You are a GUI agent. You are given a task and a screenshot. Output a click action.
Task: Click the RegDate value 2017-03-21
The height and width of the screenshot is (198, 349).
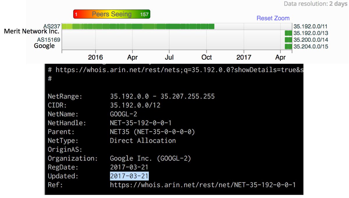(129, 167)
